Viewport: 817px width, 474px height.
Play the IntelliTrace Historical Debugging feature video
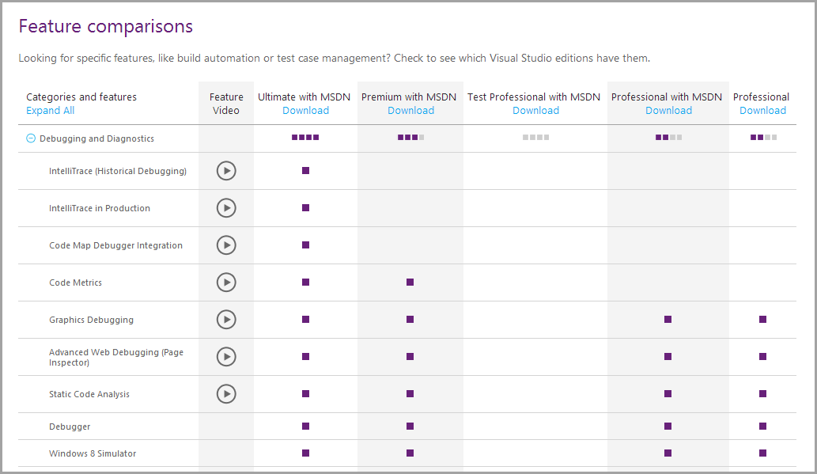226,171
